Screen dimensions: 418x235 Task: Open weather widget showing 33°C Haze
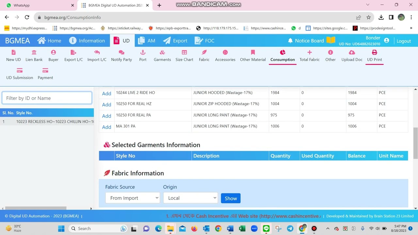(14, 228)
